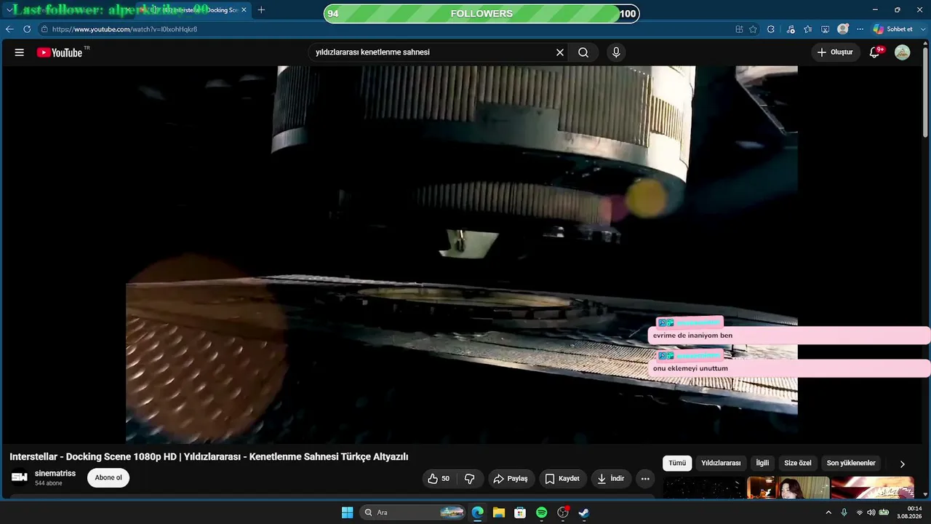The width and height of the screenshot is (931, 524).
Task: Select the İlgili filter chip
Action: coord(762,463)
